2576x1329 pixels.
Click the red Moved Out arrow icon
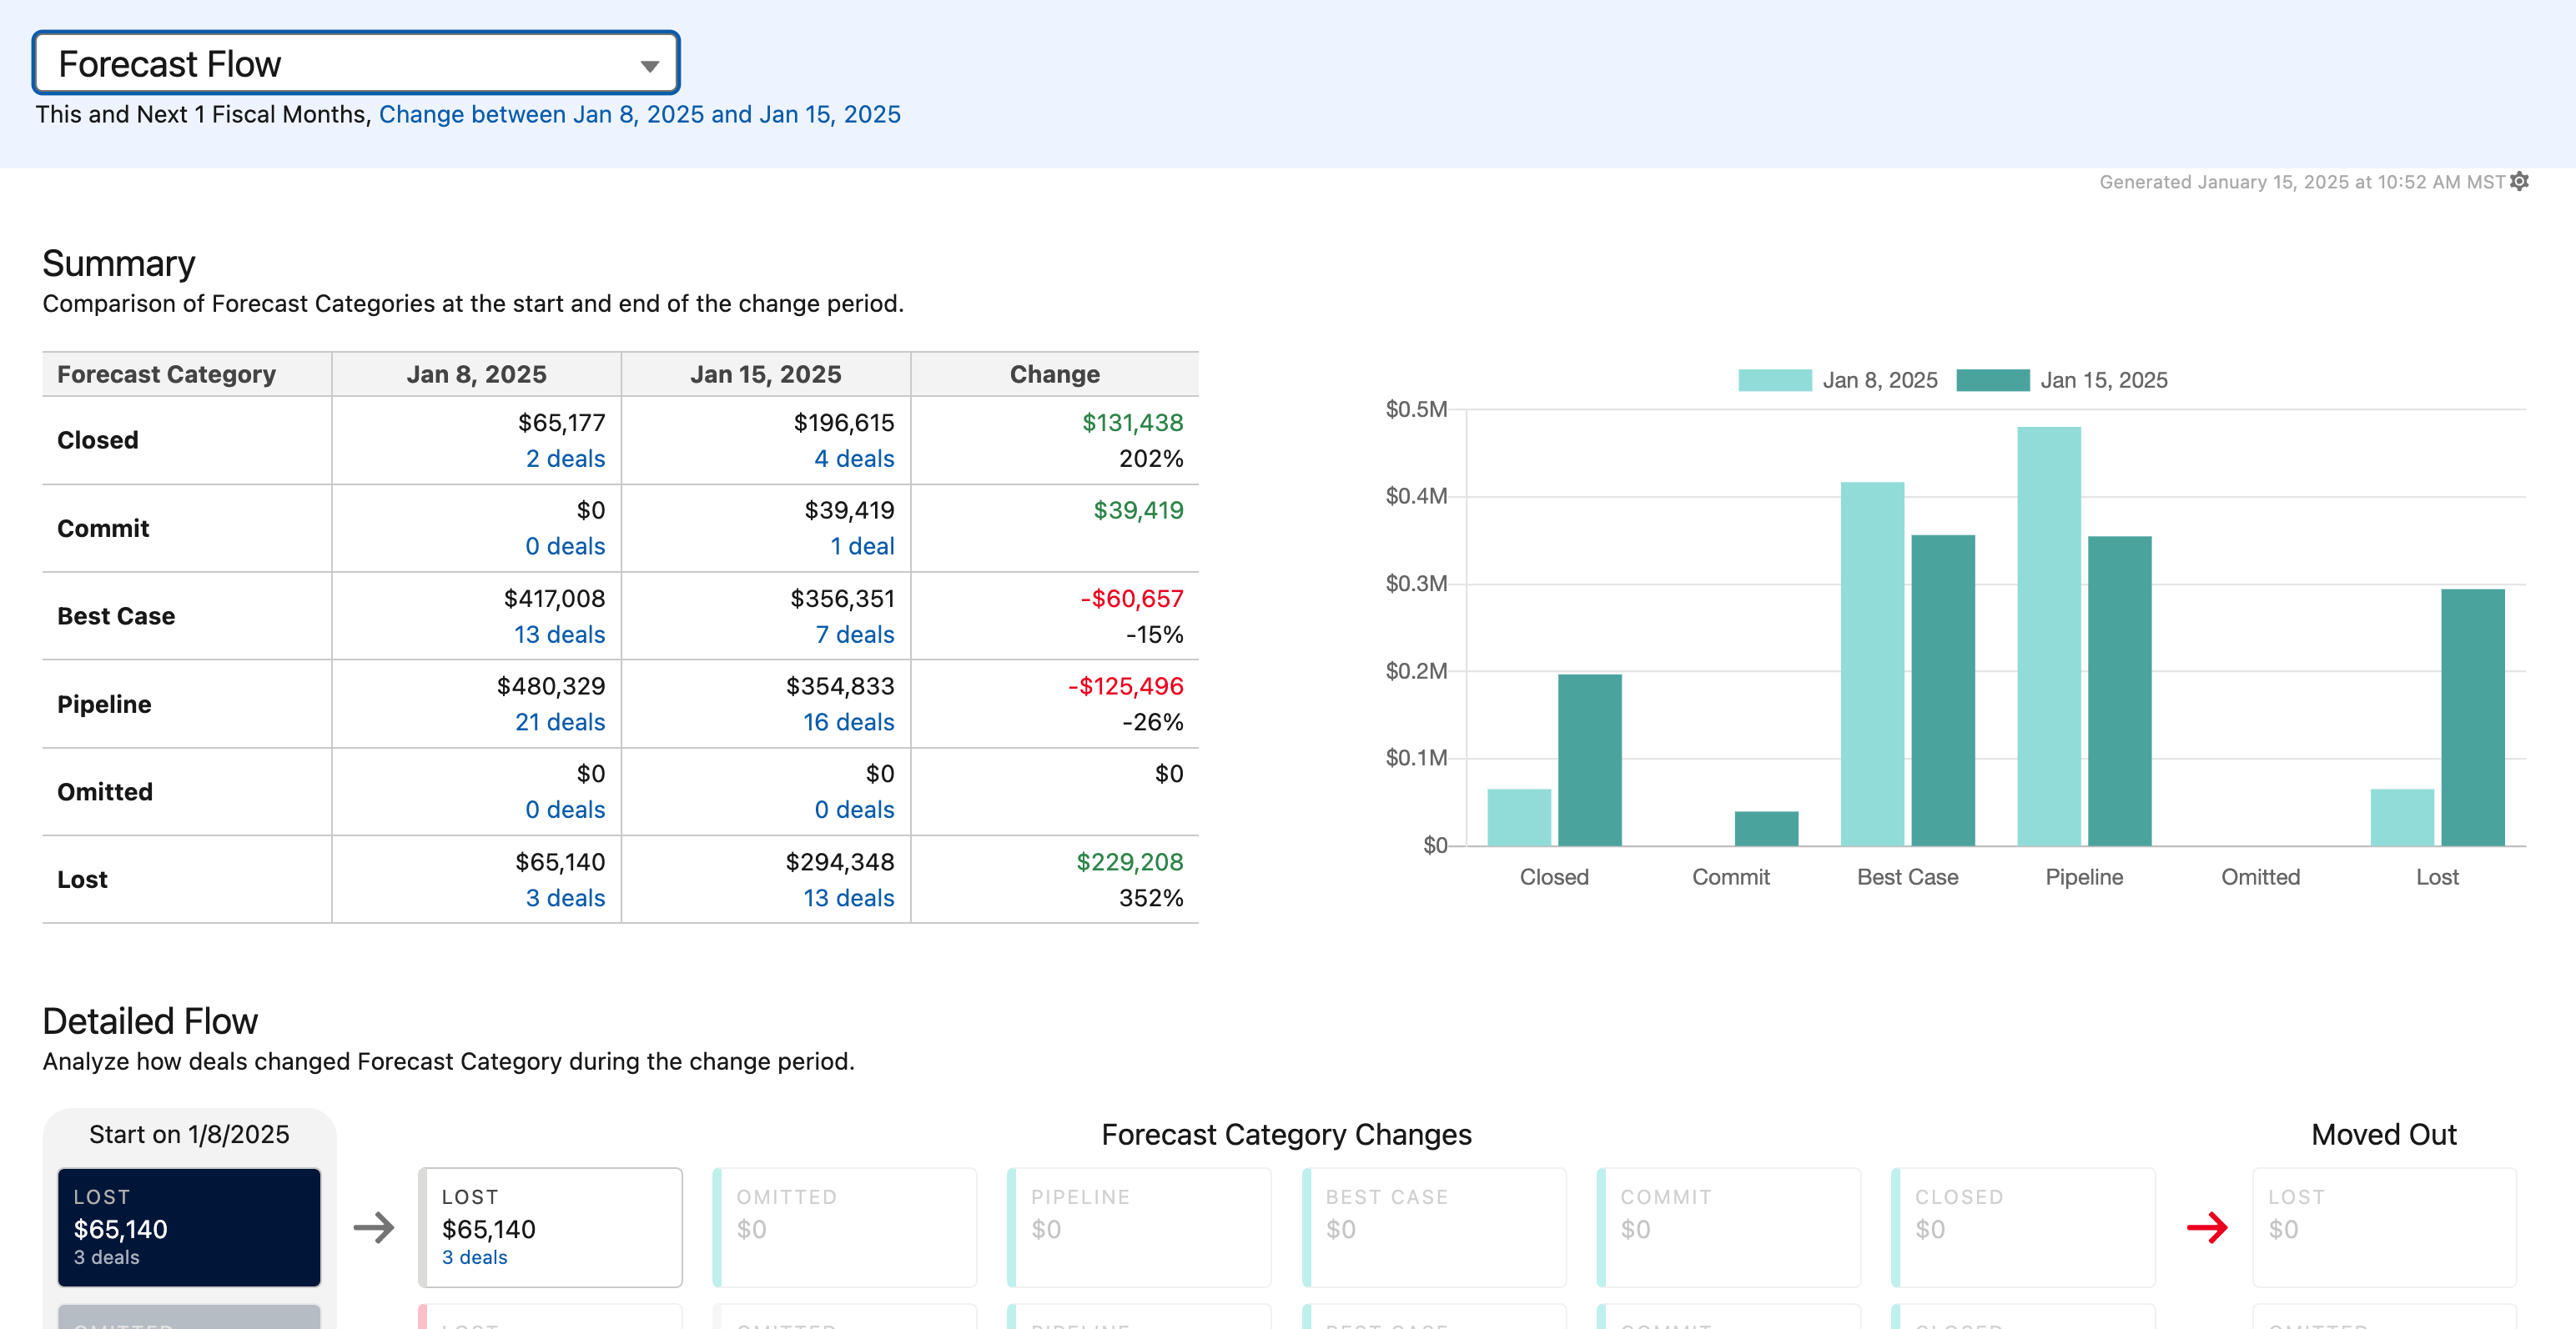[x=2206, y=1227]
